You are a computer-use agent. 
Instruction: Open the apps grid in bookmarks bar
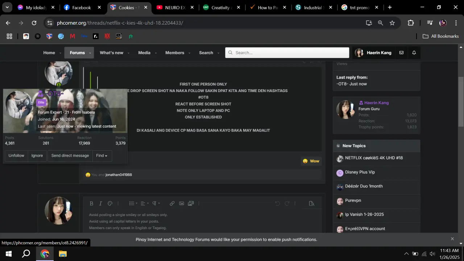(x=9, y=36)
